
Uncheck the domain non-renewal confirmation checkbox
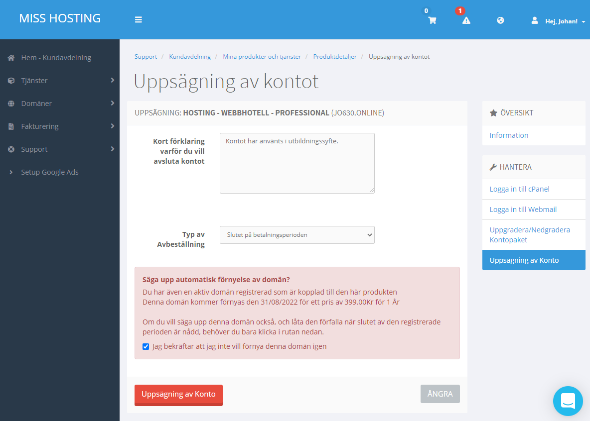point(146,346)
